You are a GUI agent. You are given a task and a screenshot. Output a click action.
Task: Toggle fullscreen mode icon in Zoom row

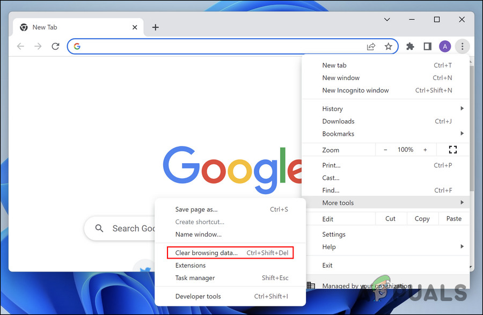pos(453,150)
